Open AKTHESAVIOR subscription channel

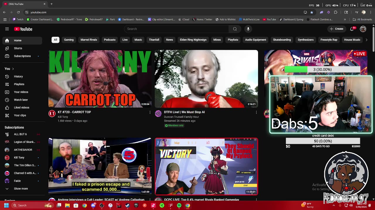(23, 150)
